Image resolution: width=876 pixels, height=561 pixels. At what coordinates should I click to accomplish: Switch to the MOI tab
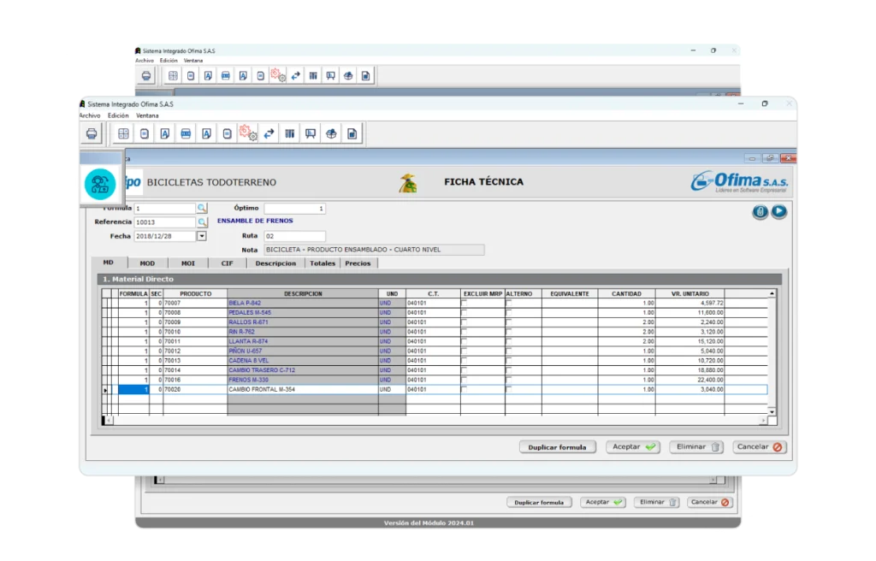click(x=187, y=263)
